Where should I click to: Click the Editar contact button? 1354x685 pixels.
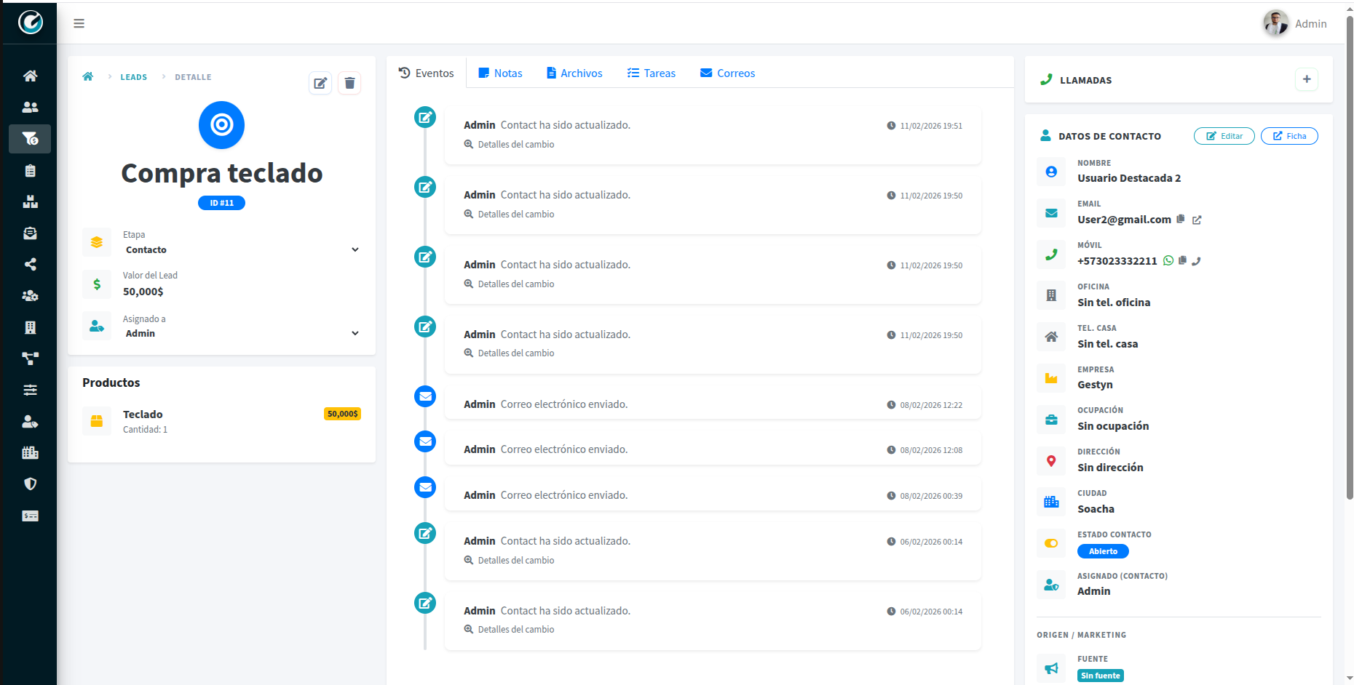click(x=1224, y=136)
